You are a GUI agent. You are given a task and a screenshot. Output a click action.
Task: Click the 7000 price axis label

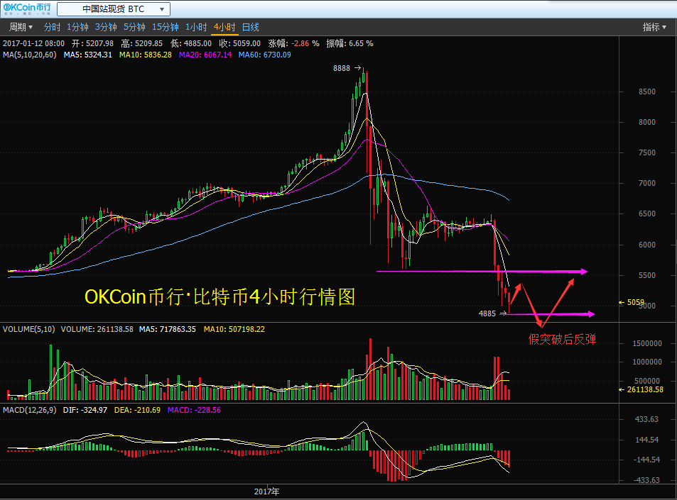click(646, 183)
